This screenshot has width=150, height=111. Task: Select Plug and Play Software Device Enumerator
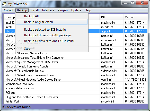coord(76,97)
